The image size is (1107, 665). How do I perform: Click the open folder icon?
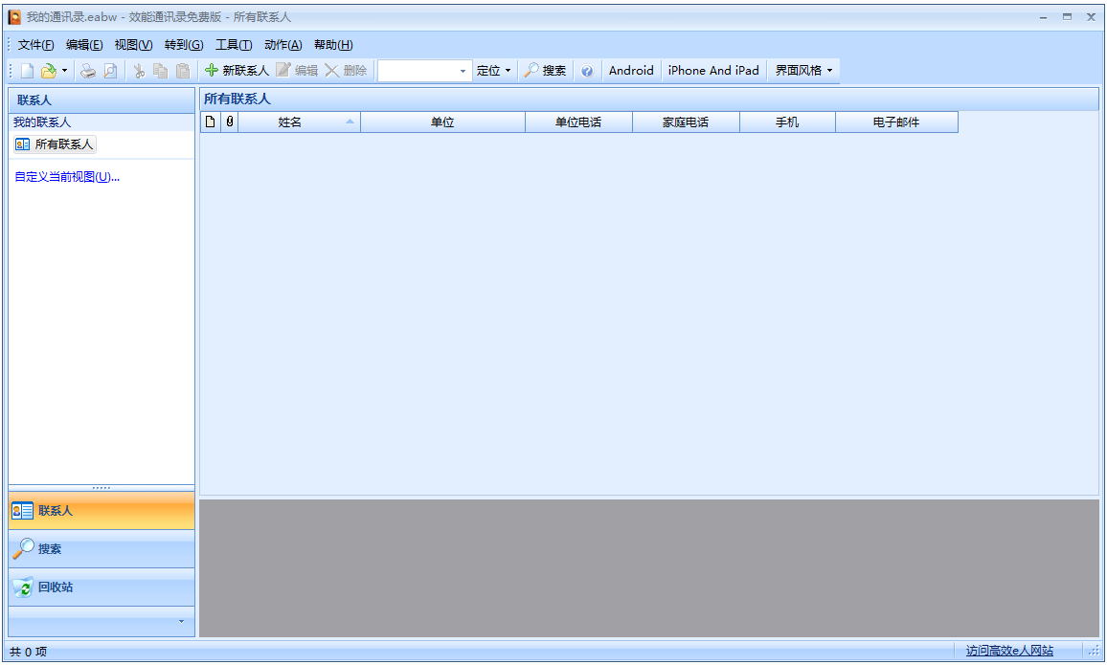(48, 71)
